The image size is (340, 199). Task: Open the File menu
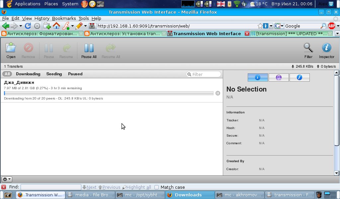click(x=5, y=18)
